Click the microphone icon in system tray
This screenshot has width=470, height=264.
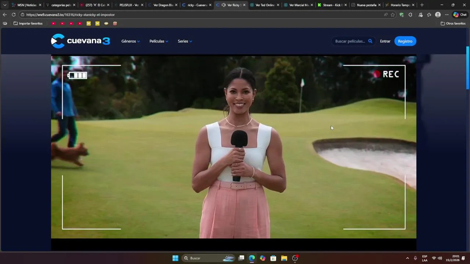pos(415,258)
